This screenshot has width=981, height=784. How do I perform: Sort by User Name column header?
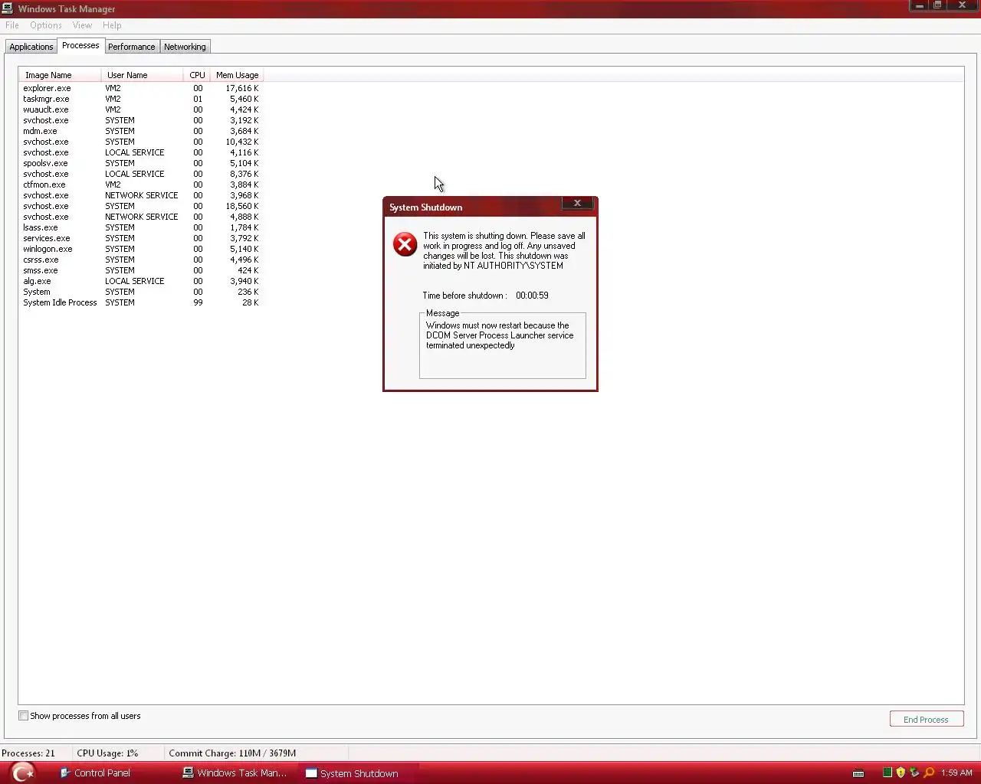[142, 75]
